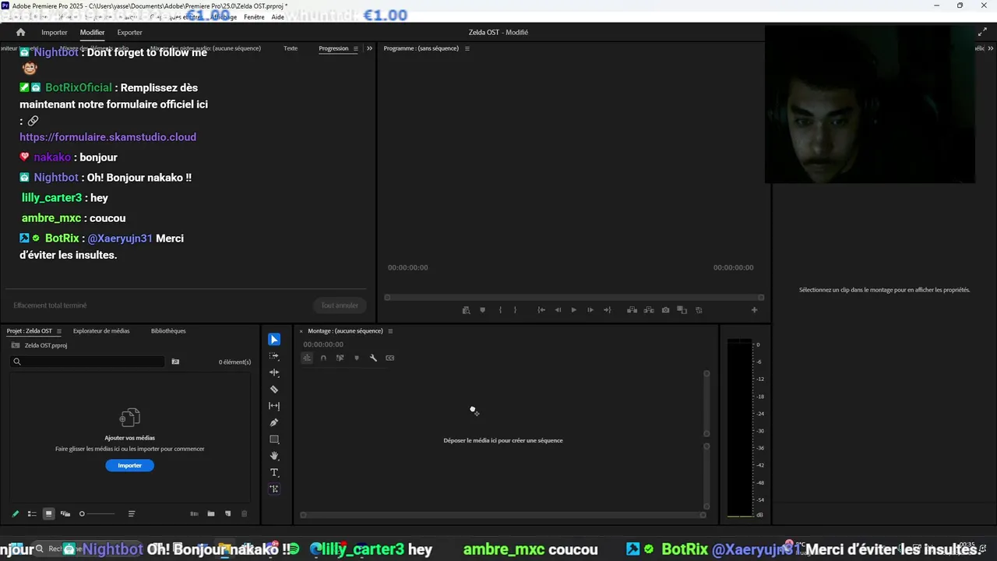Click the find-in-bin filter icon beside search
Image resolution: width=997 pixels, height=561 pixels.
coord(175,362)
